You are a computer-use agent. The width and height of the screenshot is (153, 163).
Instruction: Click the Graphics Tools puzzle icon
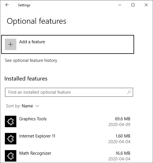11,121
